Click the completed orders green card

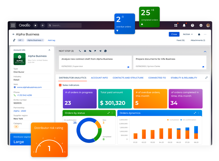tap(150, 17)
